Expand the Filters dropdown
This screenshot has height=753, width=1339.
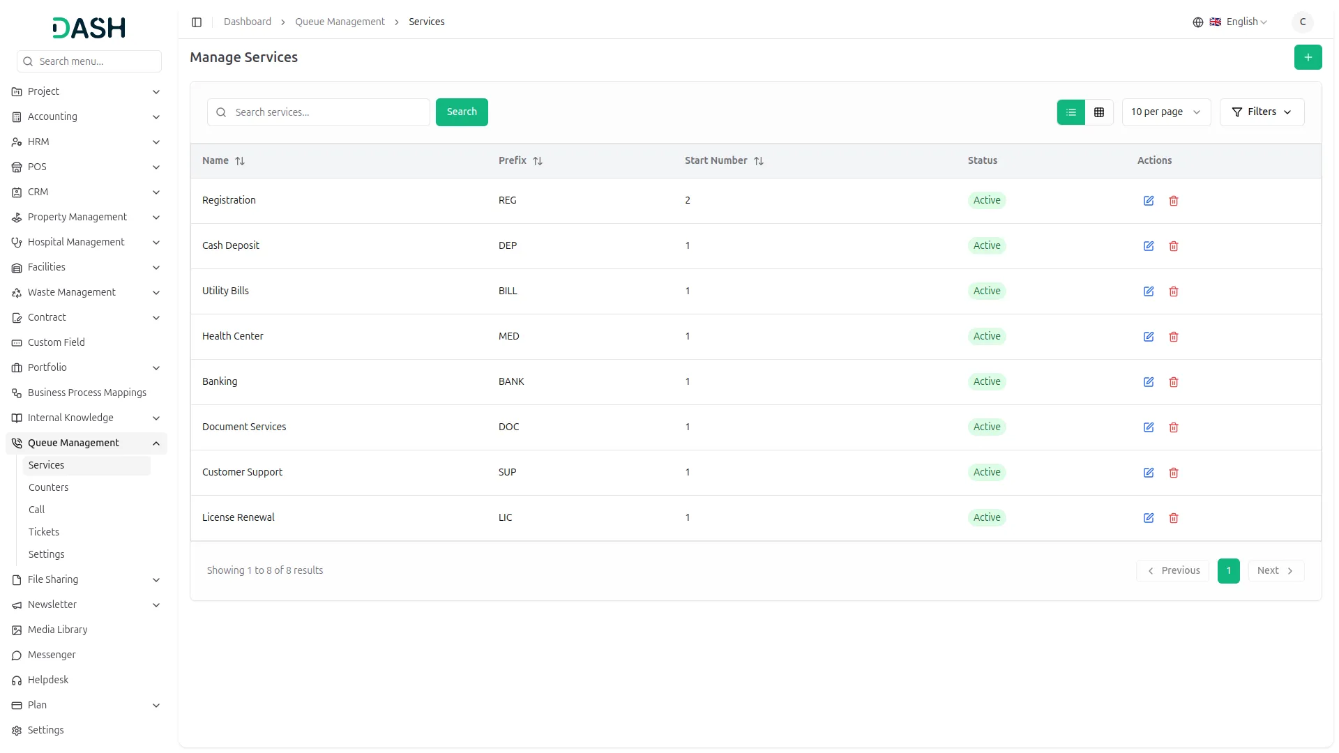point(1262,112)
